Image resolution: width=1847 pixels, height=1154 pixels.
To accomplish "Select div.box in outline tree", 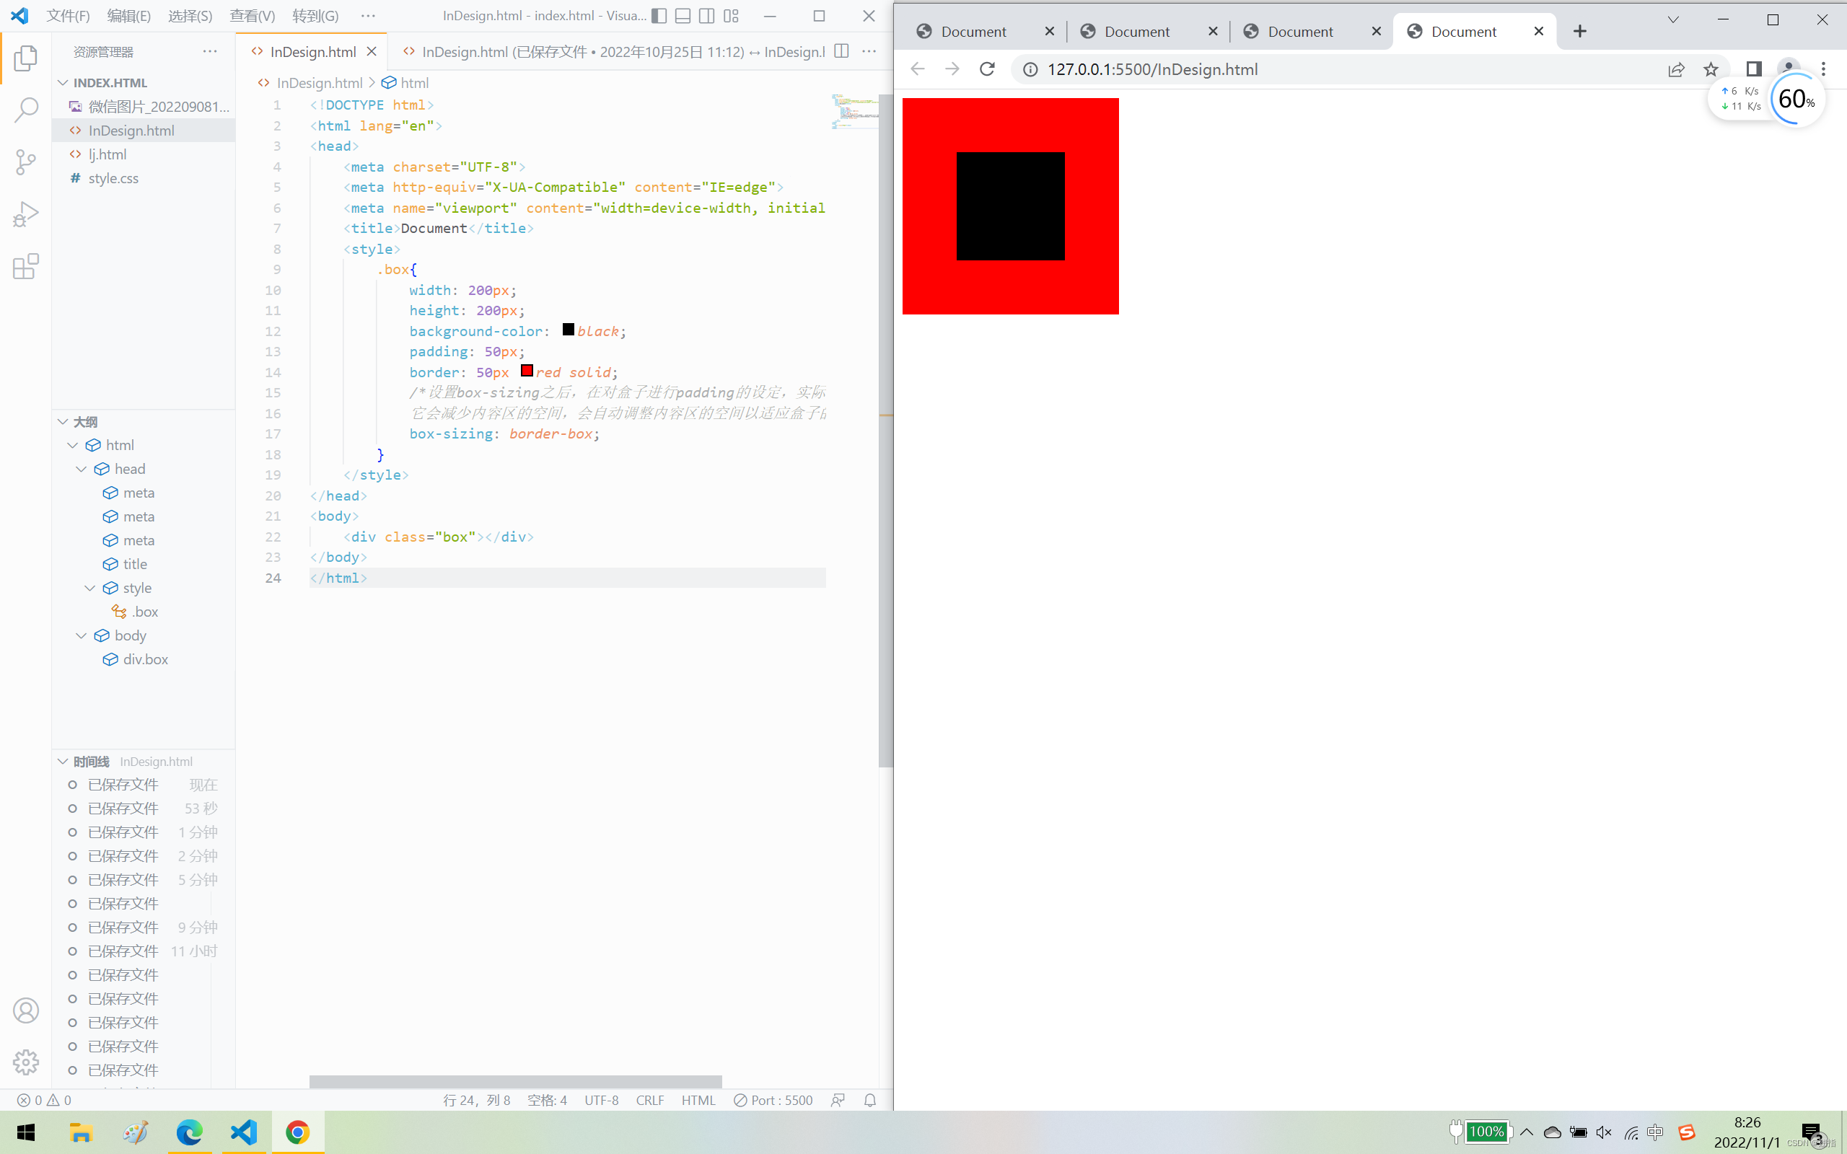I will pyautogui.click(x=144, y=659).
